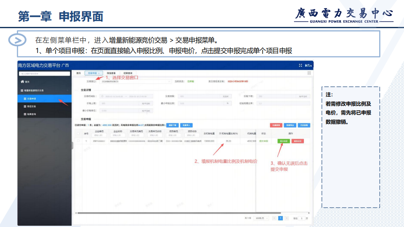Click the grid icon beside 增量新能源竞价交易
Screen dimensions: 404x227
click(x=22, y=91)
